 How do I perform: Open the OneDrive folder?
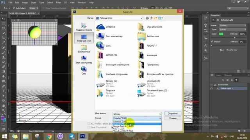[x=105, y=27]
